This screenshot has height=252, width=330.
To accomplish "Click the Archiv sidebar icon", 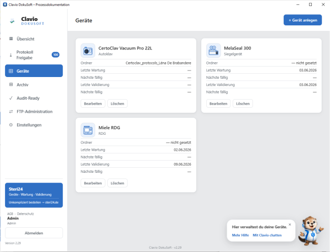I will pyautogui.click(x=11, y=84).
